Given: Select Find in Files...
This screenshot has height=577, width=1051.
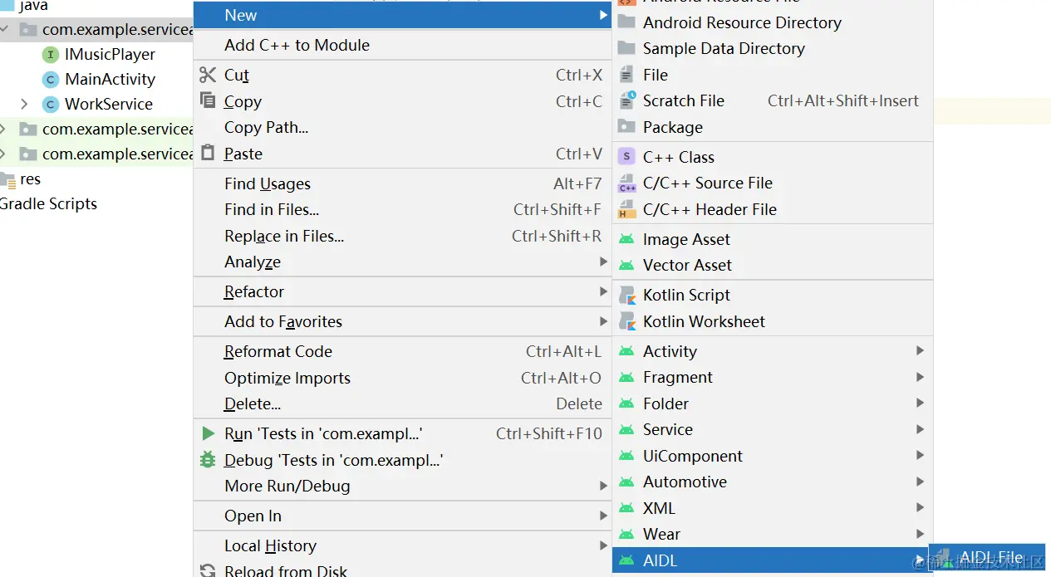Looking at the screenshot, I should [x=402, y=209].
